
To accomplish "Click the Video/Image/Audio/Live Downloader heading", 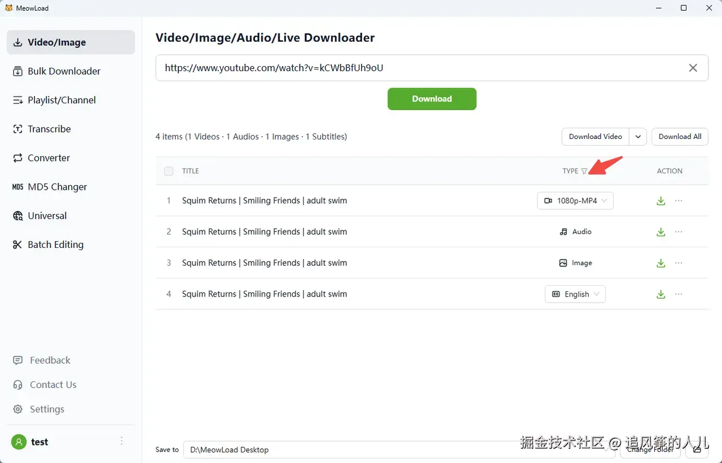I will pos(265,38).
